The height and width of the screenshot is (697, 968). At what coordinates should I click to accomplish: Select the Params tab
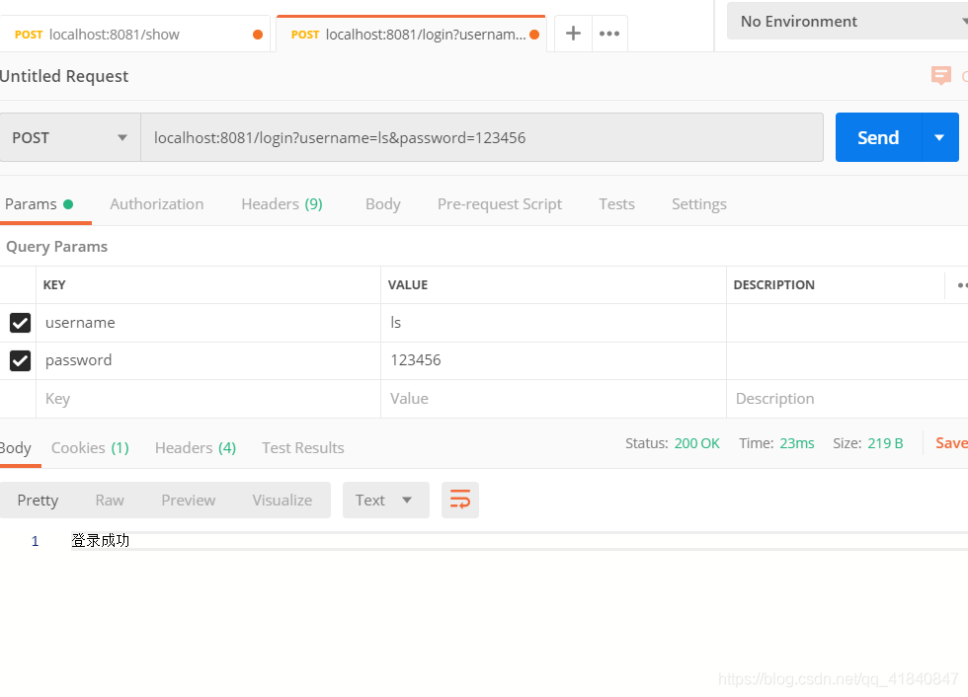39,204
